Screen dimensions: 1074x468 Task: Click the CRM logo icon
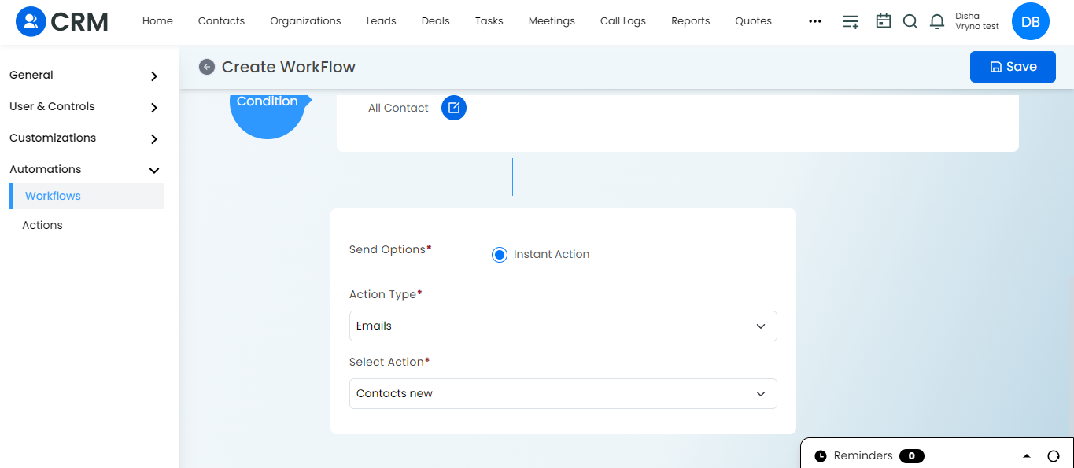pos(31,21)
